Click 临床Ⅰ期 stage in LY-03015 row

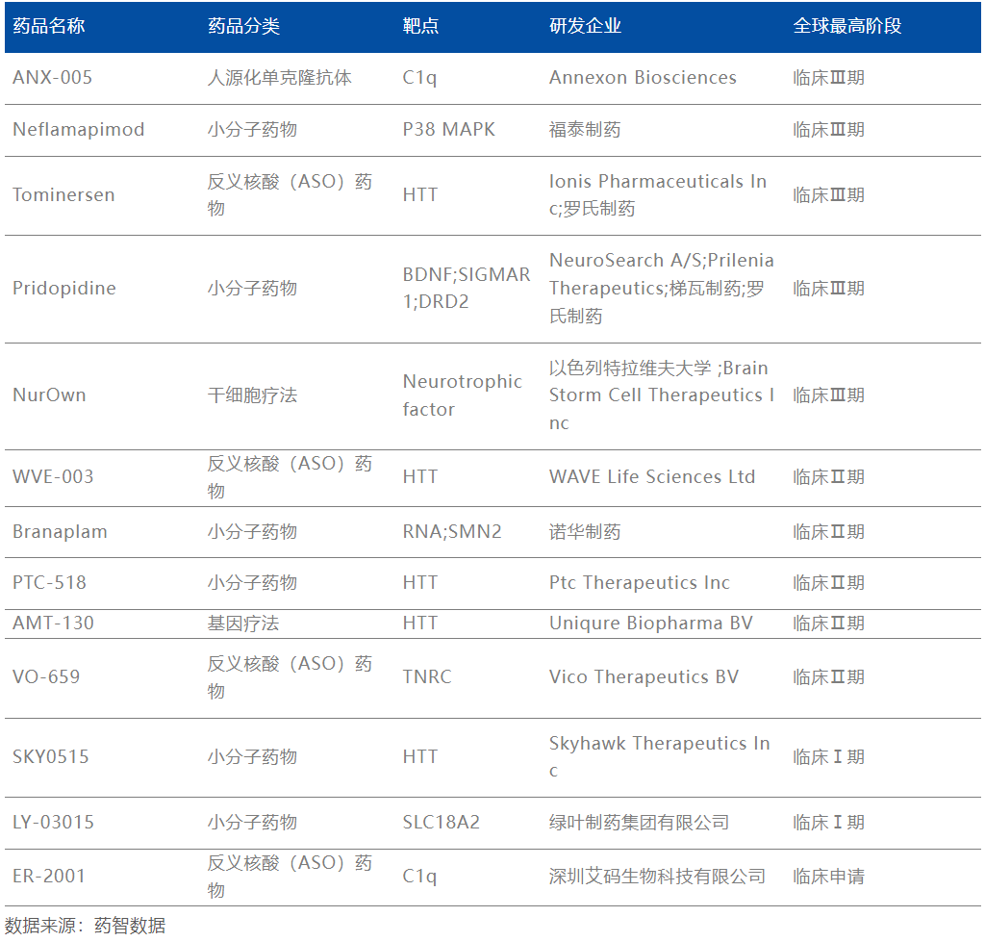[x=828, y=822]
